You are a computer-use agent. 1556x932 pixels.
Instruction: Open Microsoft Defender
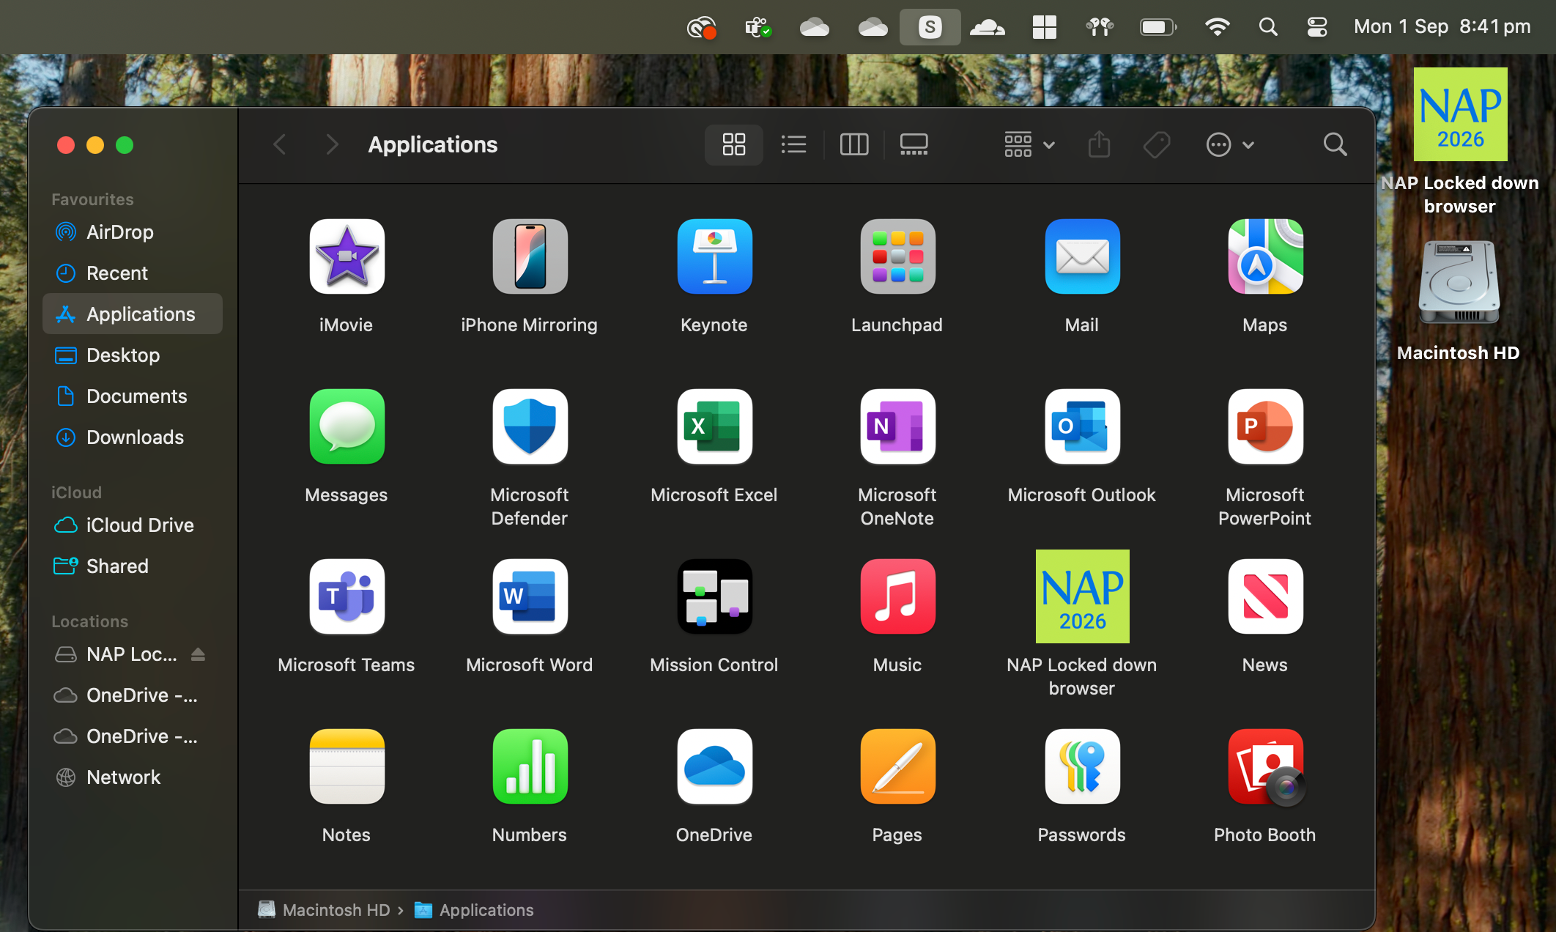[x=530, y=427]
